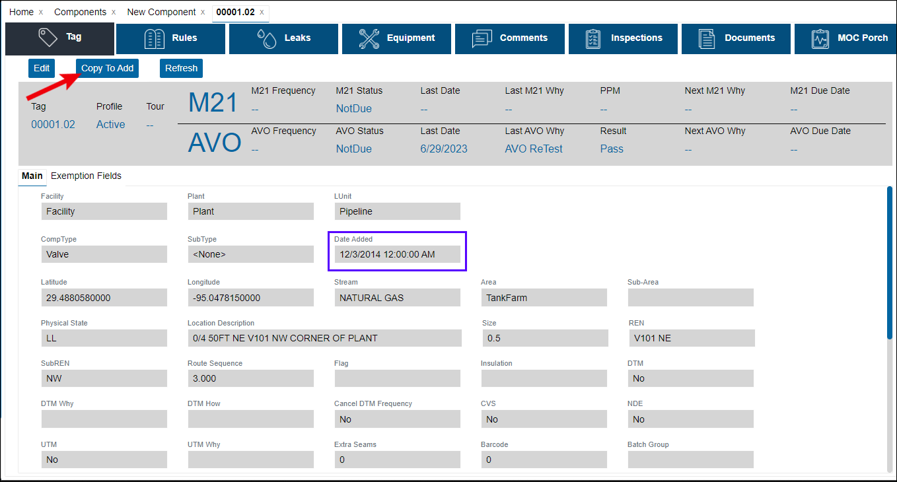Click the Copy To Add button
The height and width of the screenshot is (482, 897).
coord(107,68)
